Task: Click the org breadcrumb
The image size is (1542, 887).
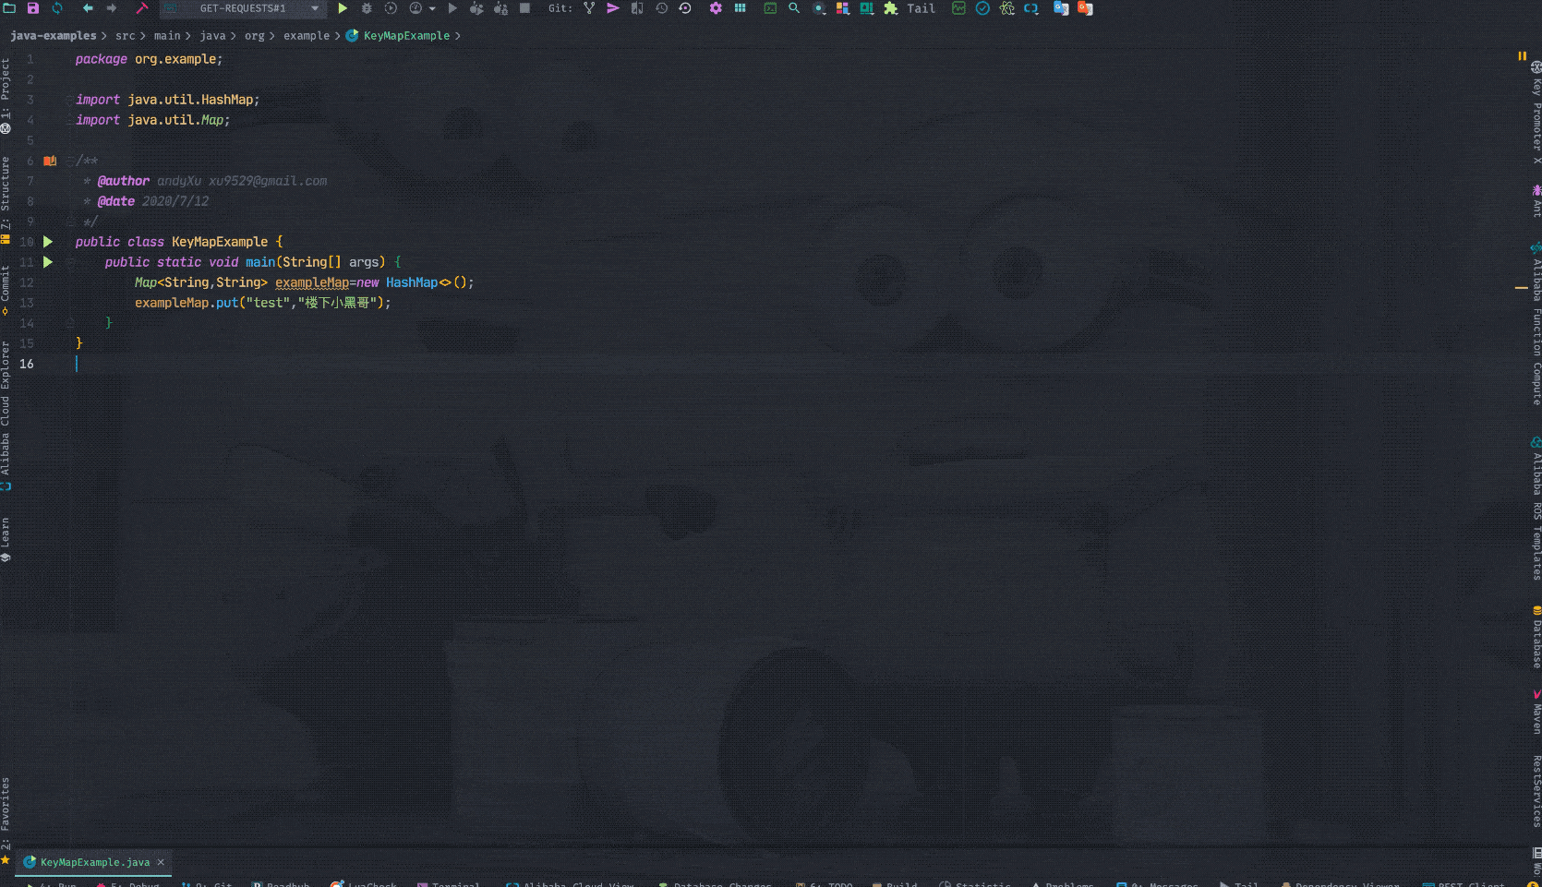Action: 254,36
